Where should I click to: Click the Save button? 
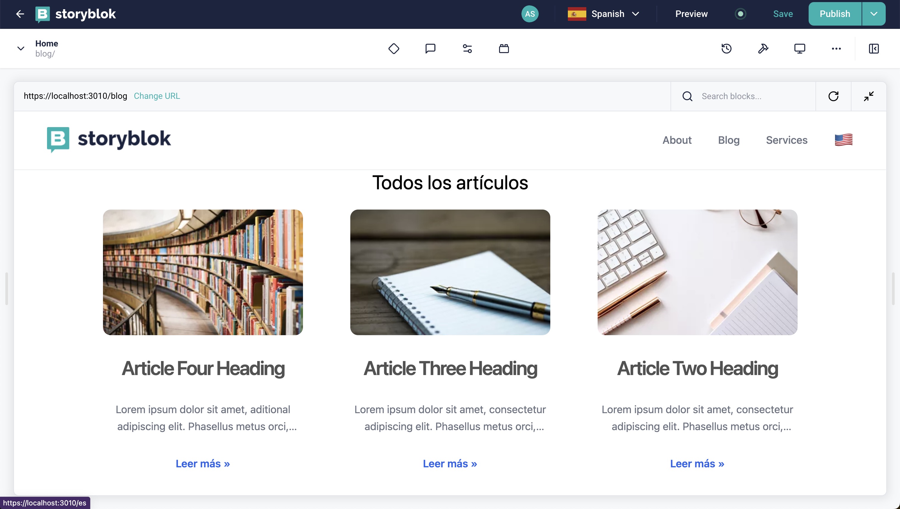coord(782,14)
